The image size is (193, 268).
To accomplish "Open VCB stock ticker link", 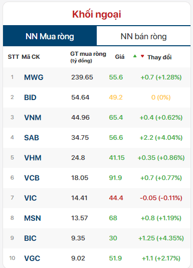I will [x=32, y=178].
